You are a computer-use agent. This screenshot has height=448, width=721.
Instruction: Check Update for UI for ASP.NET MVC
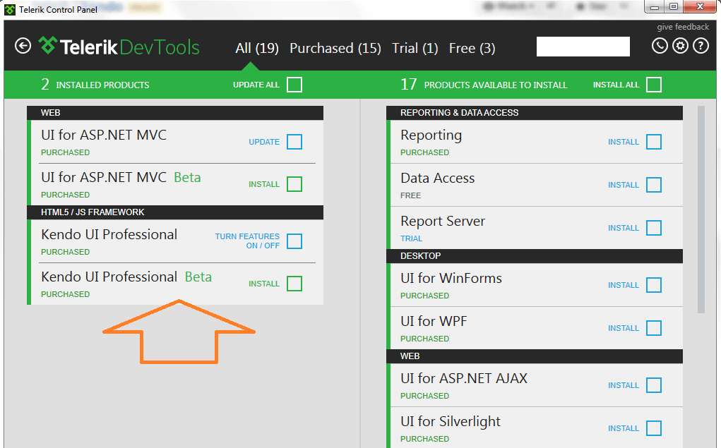pyautogui.click(x=294, y=142)
